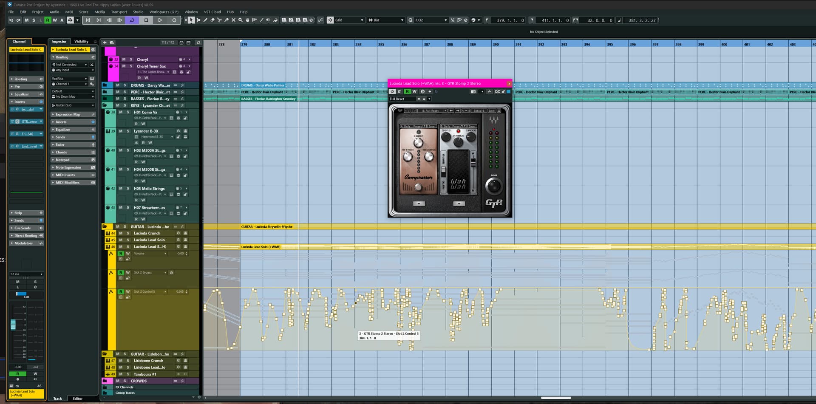
Task: Select the Zoom magnifier tool
Action: click(241, 20)
